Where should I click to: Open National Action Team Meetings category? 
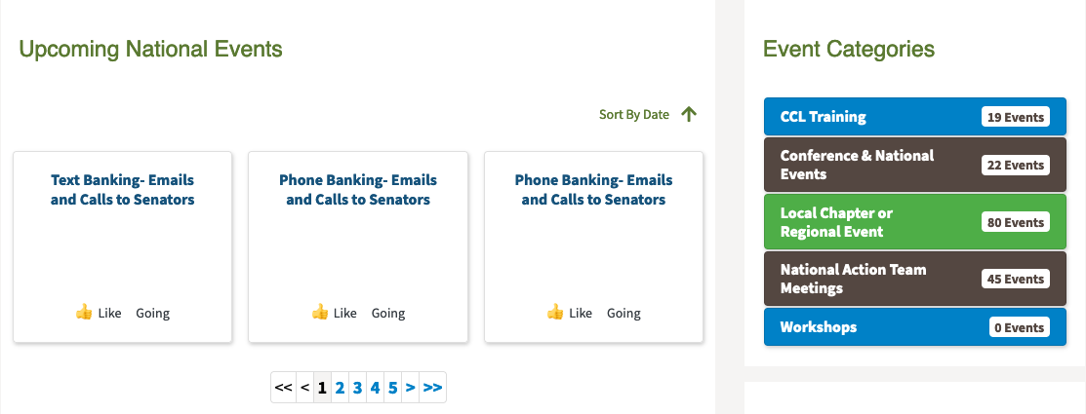coord(915,279)
